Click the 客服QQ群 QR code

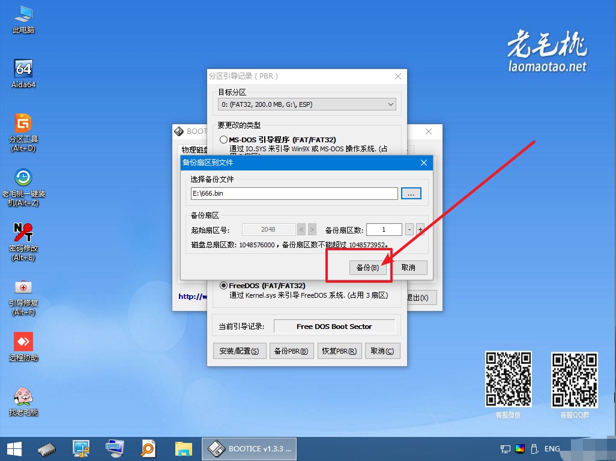pyautogui.click(x=575, y=380)
